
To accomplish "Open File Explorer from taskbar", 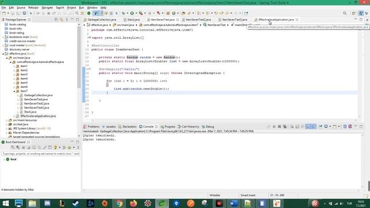I will click(32, 203).
